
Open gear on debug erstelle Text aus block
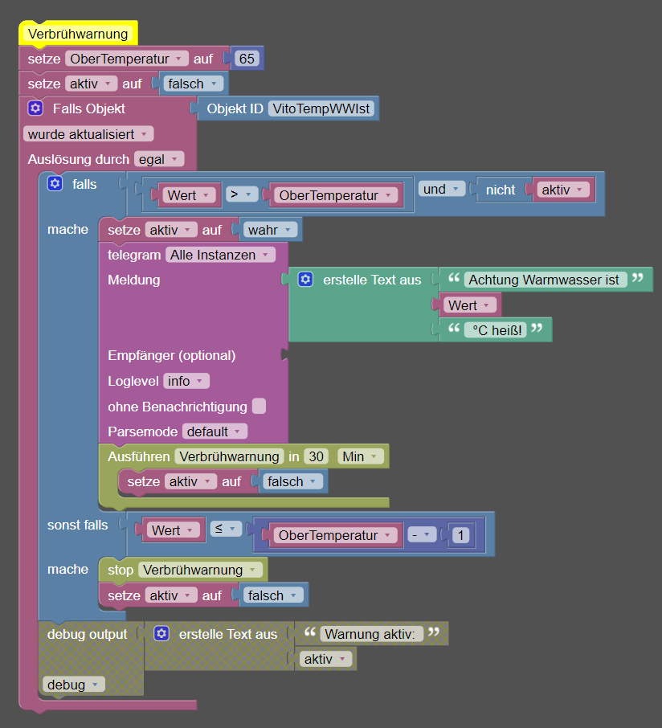click(161, 633)
